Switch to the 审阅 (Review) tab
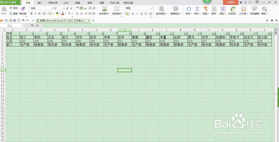The image size is (279, 142). tap(90, 3)
